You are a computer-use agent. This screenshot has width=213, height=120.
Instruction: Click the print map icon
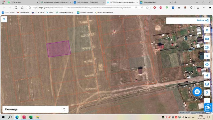pyautogui.click(x=207, y=64)
